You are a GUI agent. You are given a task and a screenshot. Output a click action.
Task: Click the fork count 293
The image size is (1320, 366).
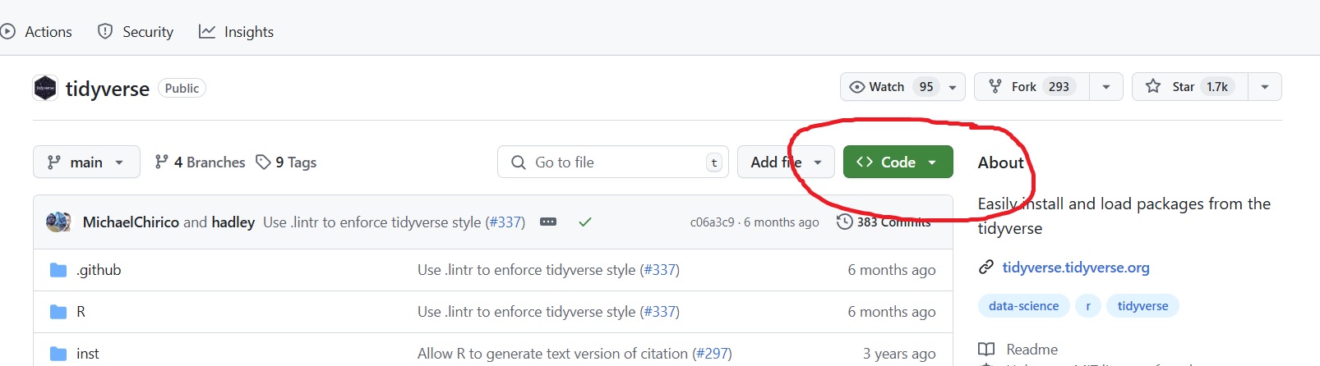(1059, 87)
